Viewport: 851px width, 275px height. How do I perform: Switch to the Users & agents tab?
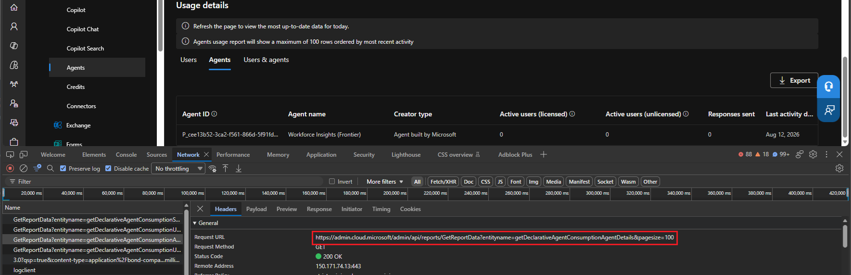tap(266, 60)
